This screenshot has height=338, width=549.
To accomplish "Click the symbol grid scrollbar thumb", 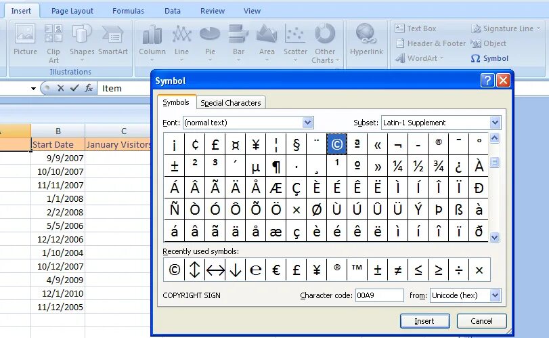I will 494,162.
